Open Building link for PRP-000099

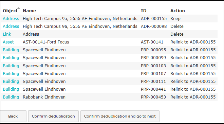(x=11, y=58)
